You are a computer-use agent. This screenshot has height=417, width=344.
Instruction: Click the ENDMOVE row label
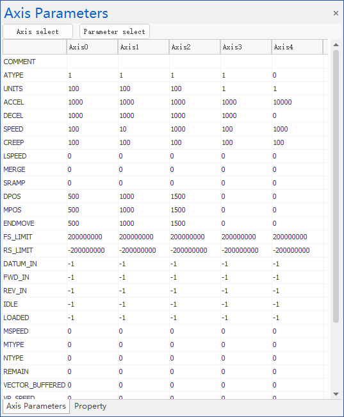click(19, 223)
